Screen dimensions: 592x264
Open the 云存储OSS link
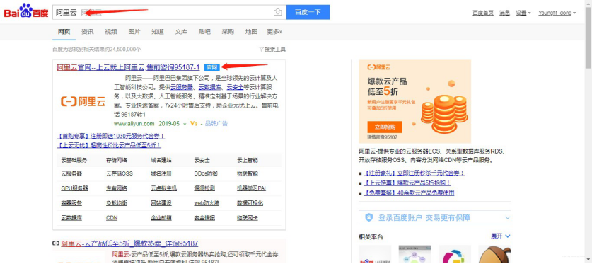pyautogui.click(x=120, y=173)
